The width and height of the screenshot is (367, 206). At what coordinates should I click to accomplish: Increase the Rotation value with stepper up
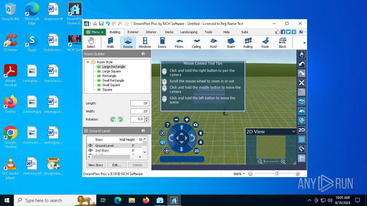(147, 118)
